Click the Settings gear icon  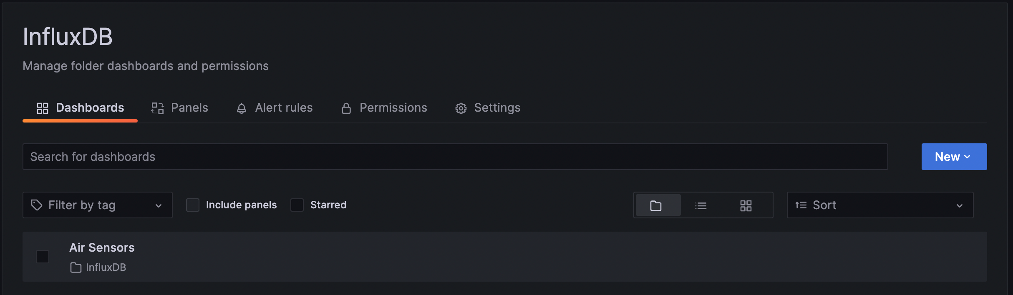click(461, 107)
